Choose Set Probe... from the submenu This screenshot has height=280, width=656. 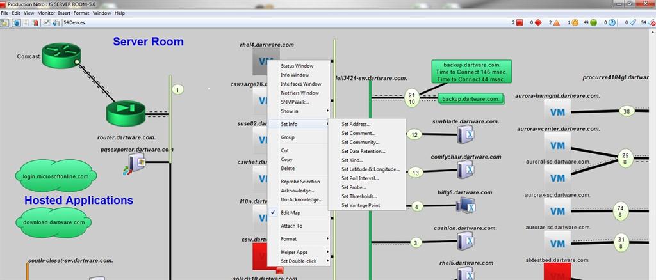pos(354,187)
